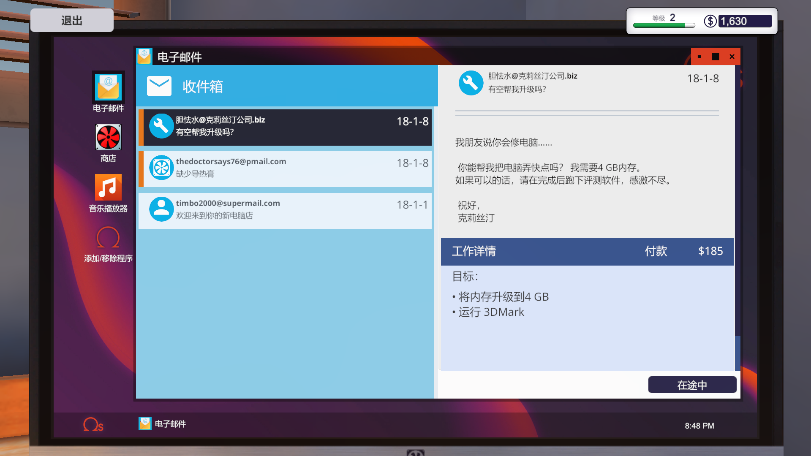Click the fan avatar in 缺少导热膏 email
Image resolution: width=811 pixels, height=456 pixels.
(x=161, y=168)
